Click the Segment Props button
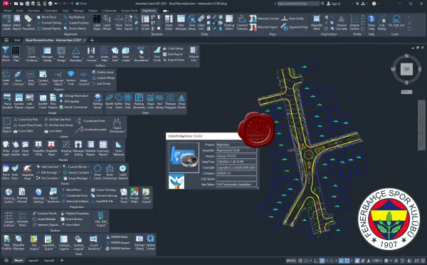427x265 pixels. tap(295, 27)
